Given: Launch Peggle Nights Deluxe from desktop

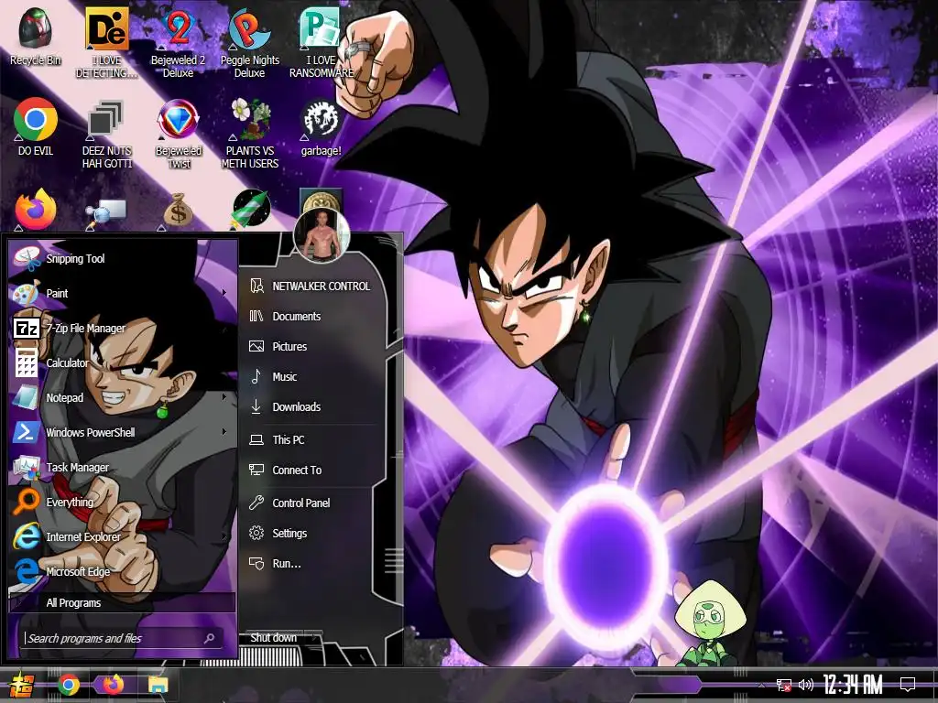Looking at the screenshot, I should point(249,43).
